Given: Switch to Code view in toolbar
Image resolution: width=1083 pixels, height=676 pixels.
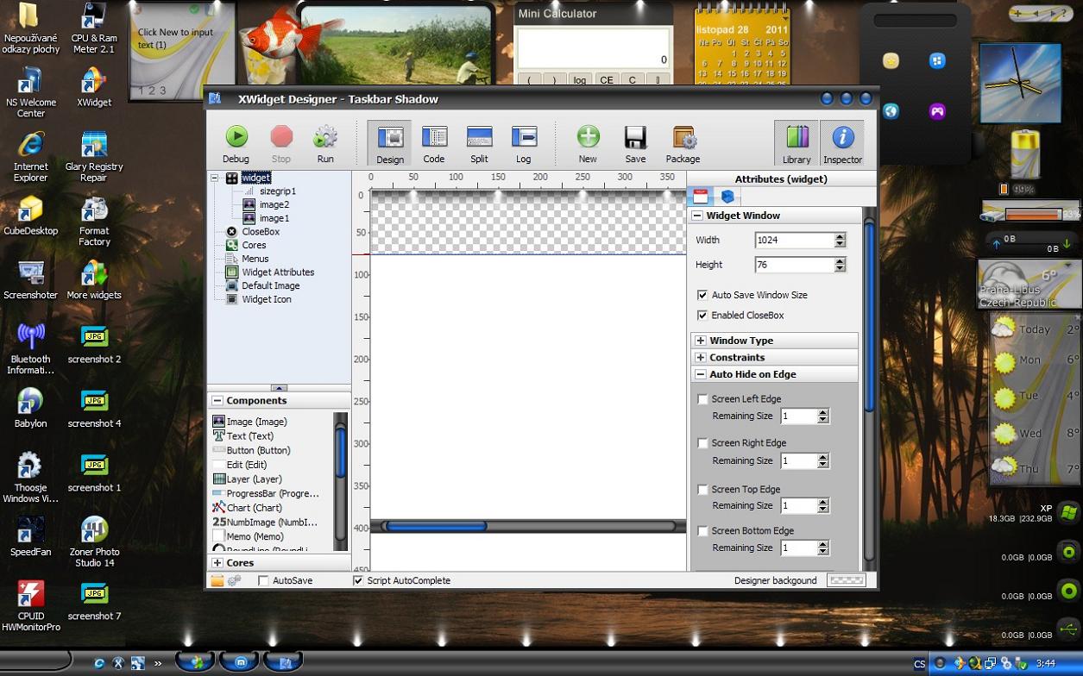Looking at the screenshot, I should point(434,137).
